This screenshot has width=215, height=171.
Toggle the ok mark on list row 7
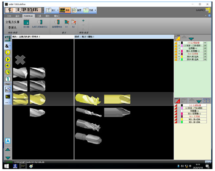(205, 59)
